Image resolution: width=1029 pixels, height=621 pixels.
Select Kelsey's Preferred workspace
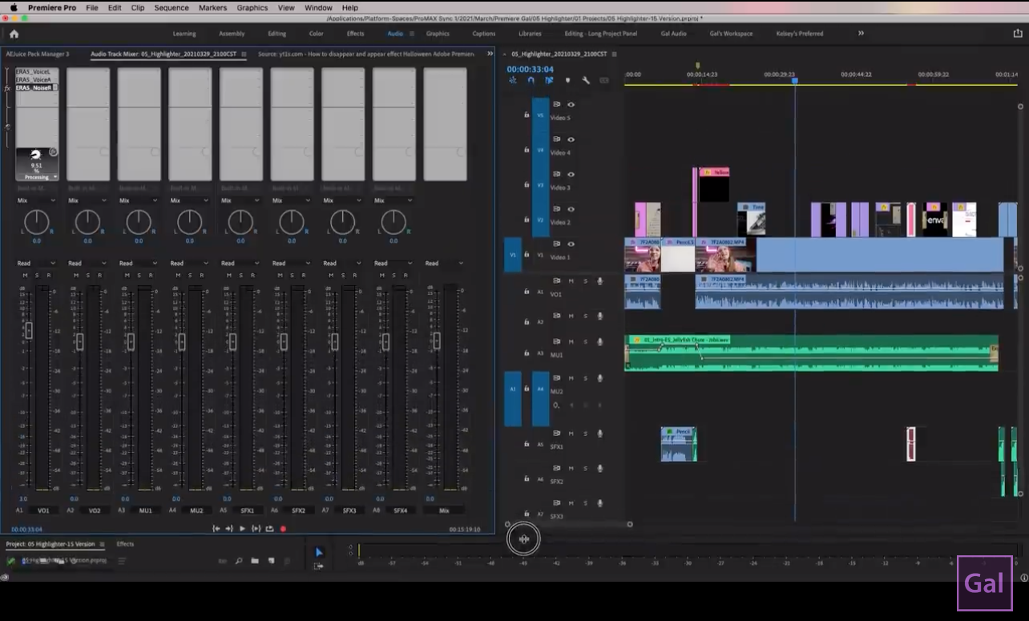(800, 34)
